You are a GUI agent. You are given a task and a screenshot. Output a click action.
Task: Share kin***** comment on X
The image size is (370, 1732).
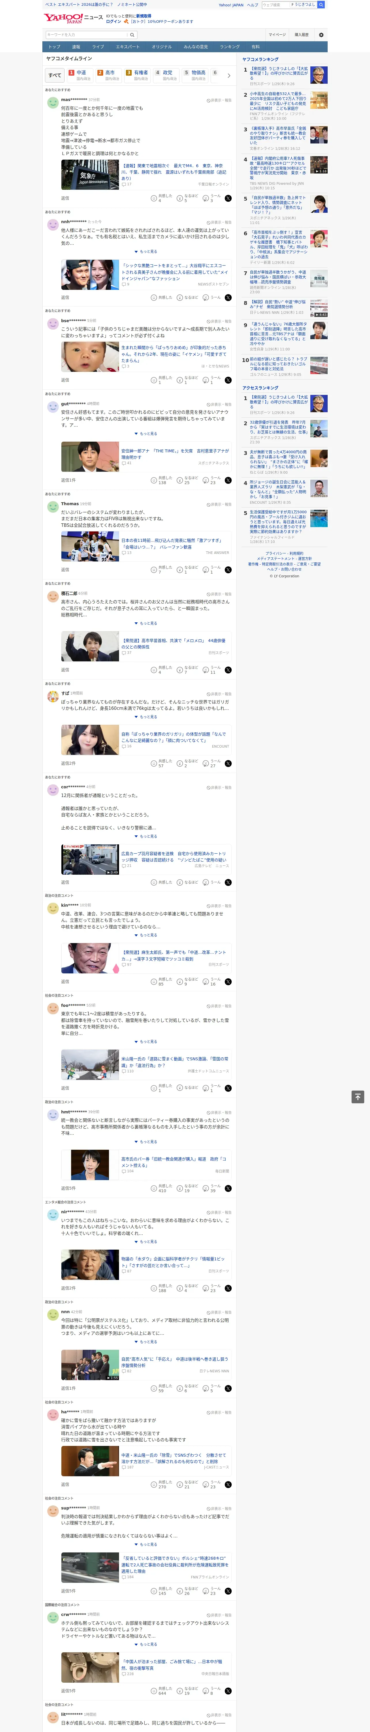(228, 982)
